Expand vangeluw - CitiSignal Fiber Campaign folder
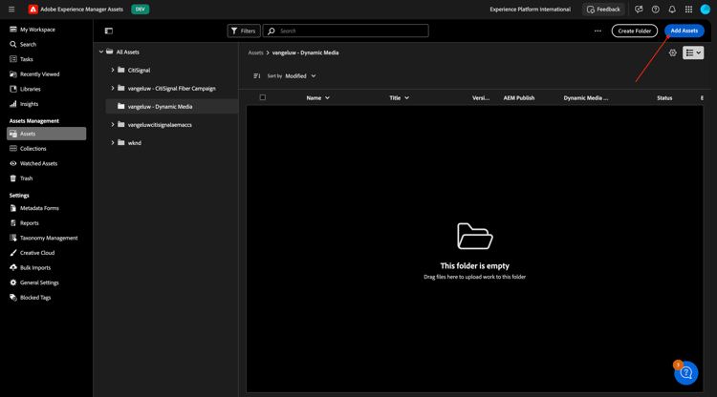The image size is (717, 397). [113, 88]
